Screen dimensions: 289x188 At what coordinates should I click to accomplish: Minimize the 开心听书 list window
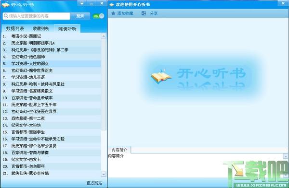point(92,3)
